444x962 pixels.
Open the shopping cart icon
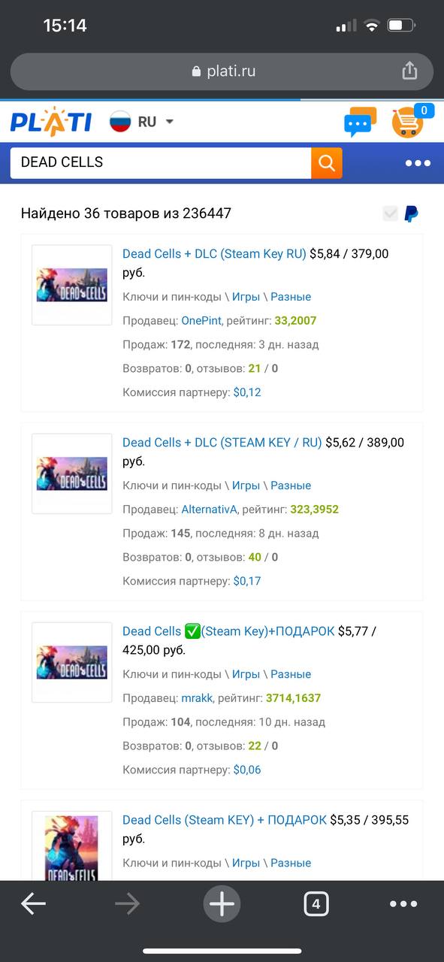point(408,123)
